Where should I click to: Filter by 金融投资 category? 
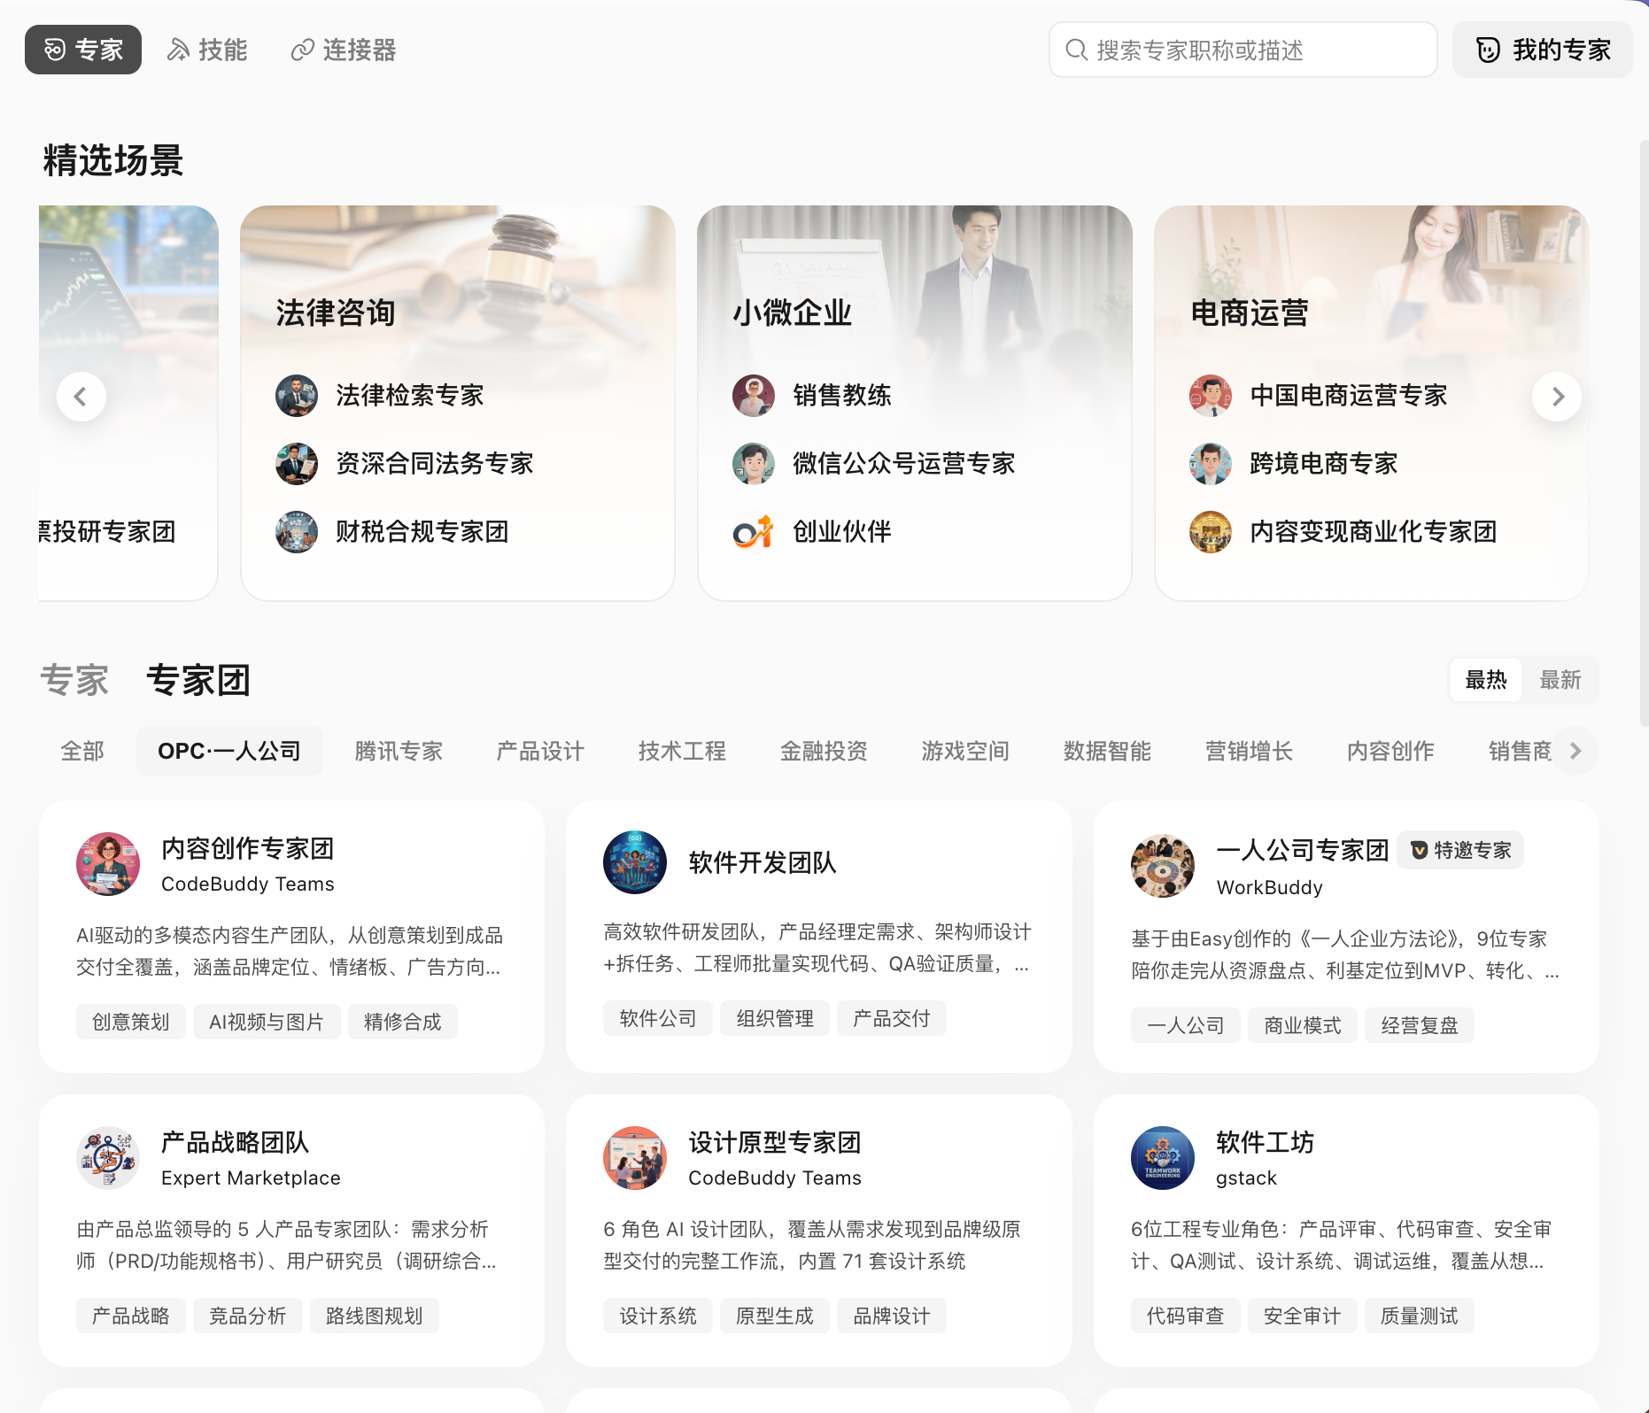pyautogui.click(x=824, y=751)
